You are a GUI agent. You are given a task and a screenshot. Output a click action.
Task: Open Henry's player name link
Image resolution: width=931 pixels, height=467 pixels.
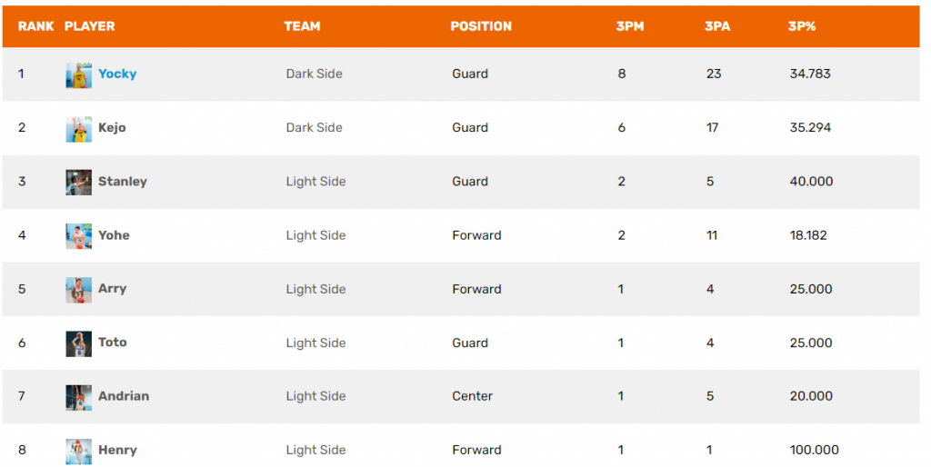pos(117,450)
